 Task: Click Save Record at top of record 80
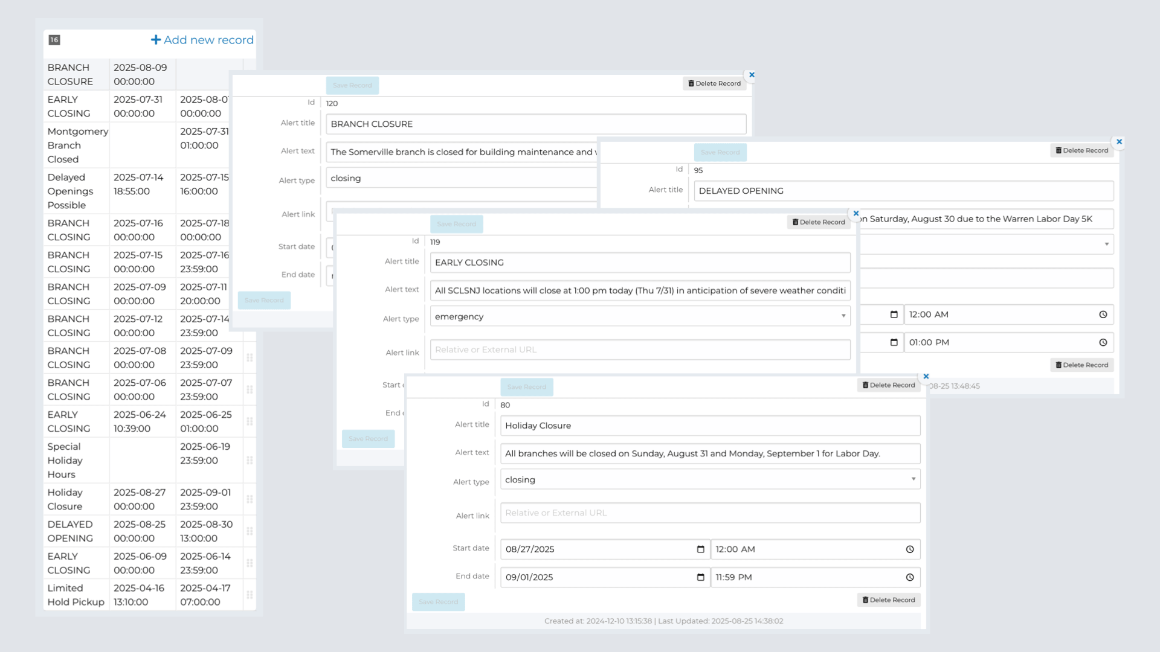[526, 387]
